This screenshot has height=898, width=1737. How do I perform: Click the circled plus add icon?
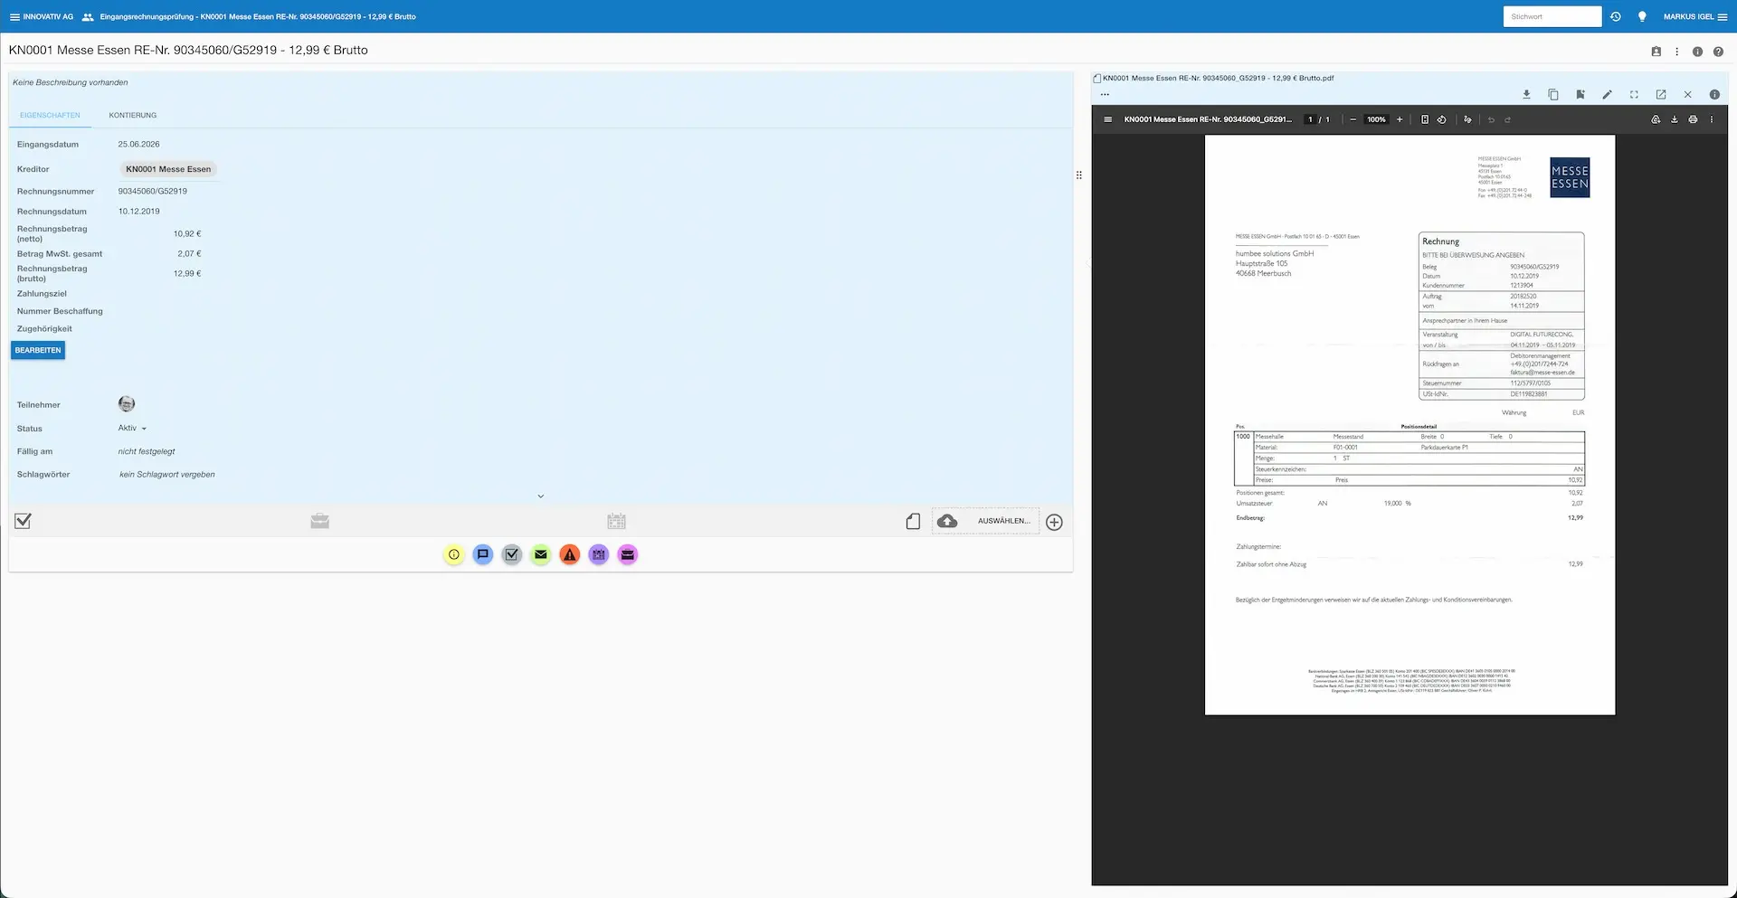[1054, 522]
